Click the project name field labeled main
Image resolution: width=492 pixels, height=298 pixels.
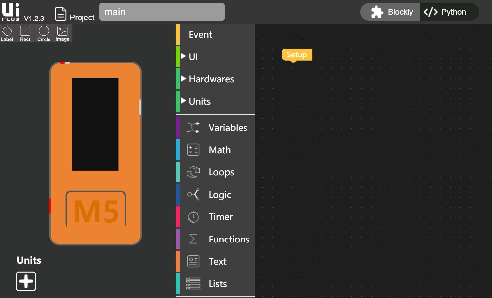pyautogui.click(x=162, y=12)
